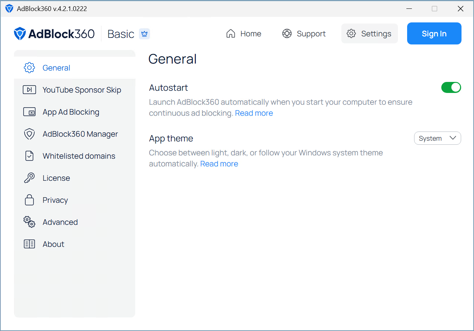Click the Whitelisted domains document icon
The width and height of the screenshot is (474, 331).
29,156
